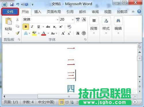Apply character border with the boxed A icon
The width and height of the screenshot is (144, 107).
click(x=84, y=20)
